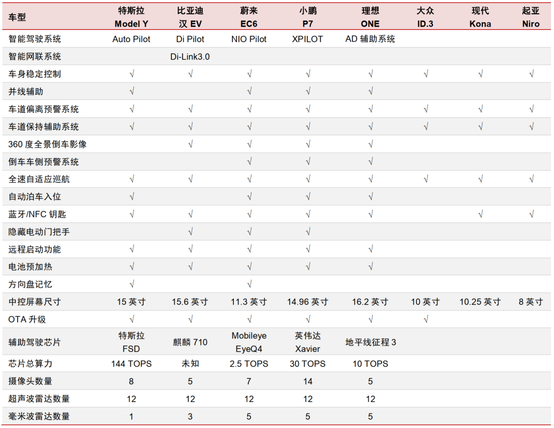Click the 大众 ID.3 column header
Image resolution: width=554 pixels, height=428 pixels.
[425, 17]
